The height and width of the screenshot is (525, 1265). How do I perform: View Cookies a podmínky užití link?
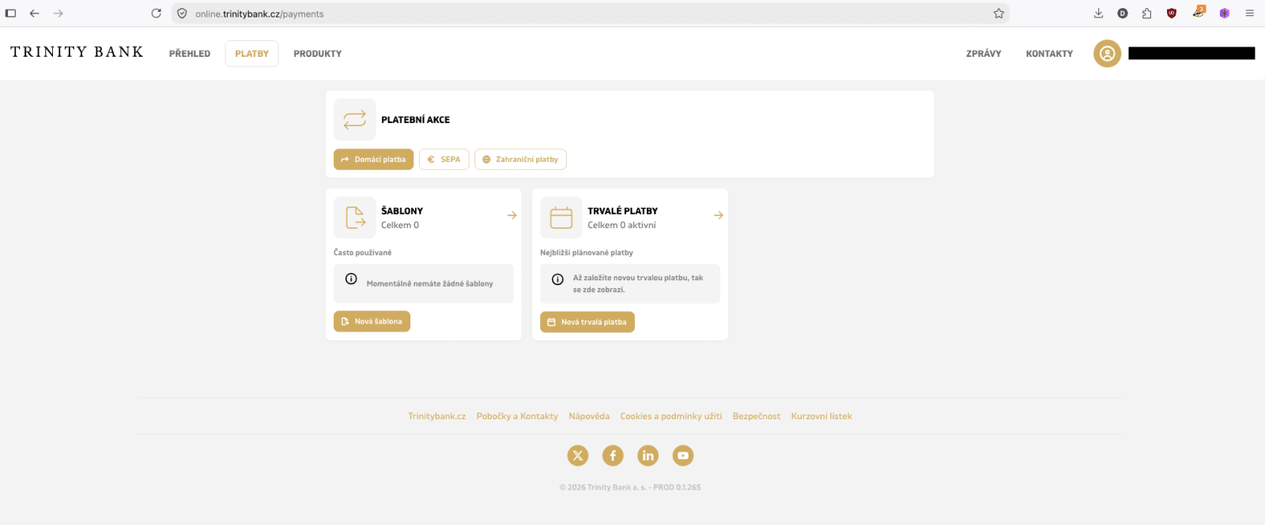tap(671, 416)
